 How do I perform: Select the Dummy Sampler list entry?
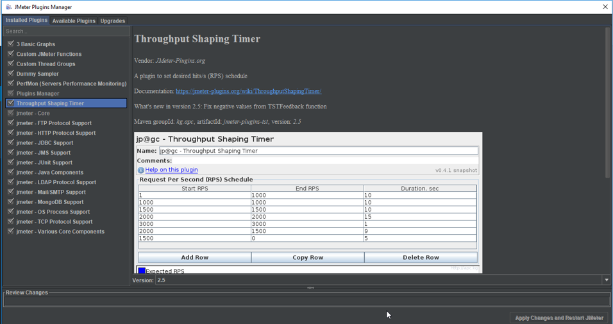pos(67,74)
